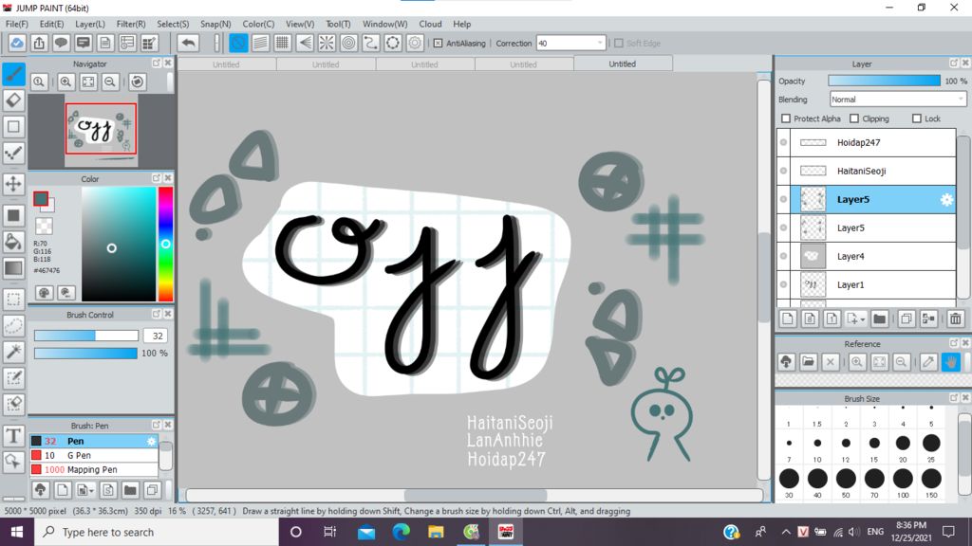Image resolution: width=972 pixels, height=546 pixels.
Task: Enable the crisscross grid snap
Action: pyautogui.click(x=283, y=43)
